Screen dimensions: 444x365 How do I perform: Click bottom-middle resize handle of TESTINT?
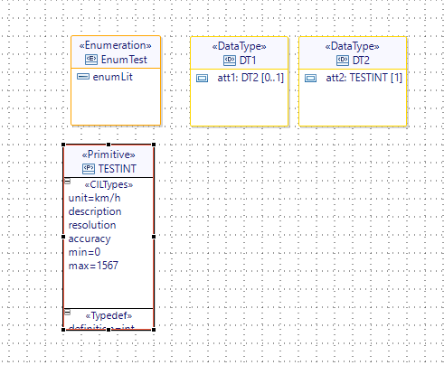tap(109, 330)
